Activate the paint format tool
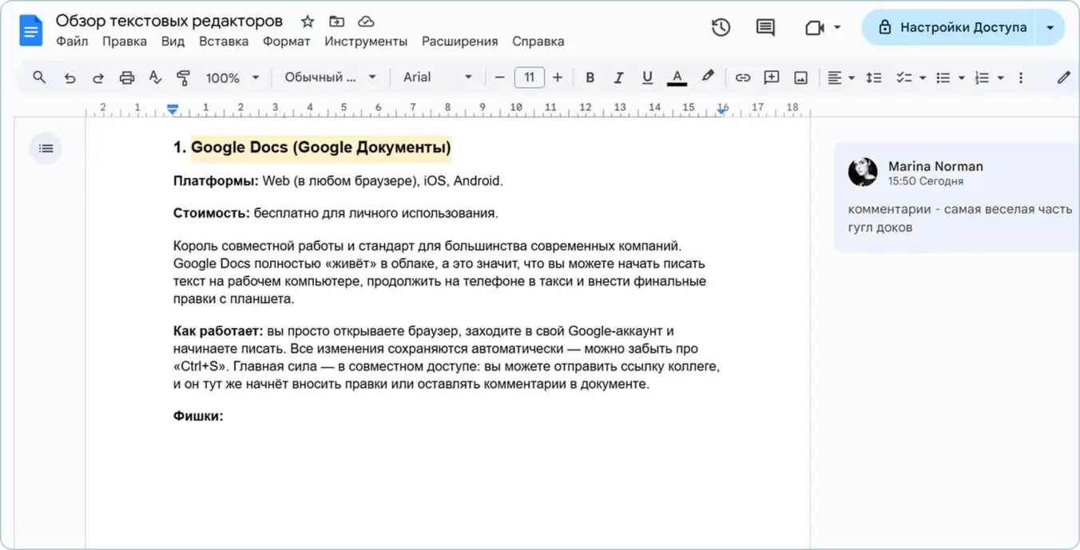1080x550 pixels. [182, 77]
